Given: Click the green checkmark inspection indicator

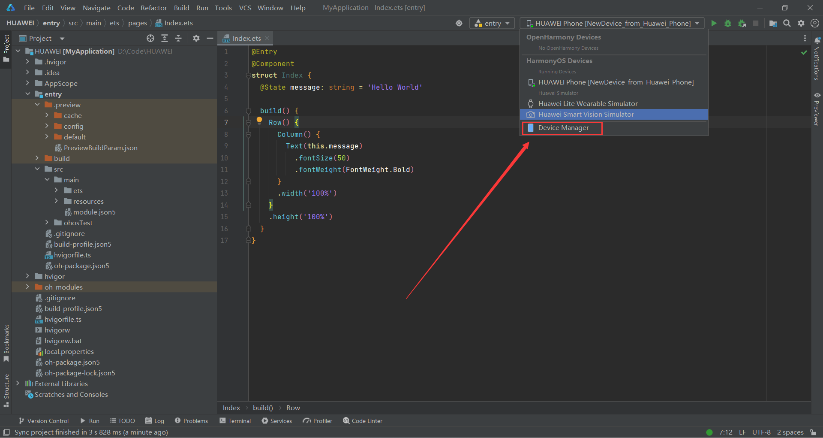Looking at the screenshot, I should [804, 52].
